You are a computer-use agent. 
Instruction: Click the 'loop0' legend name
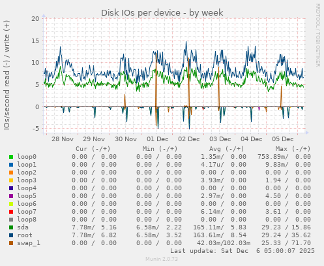click(27, 157)
